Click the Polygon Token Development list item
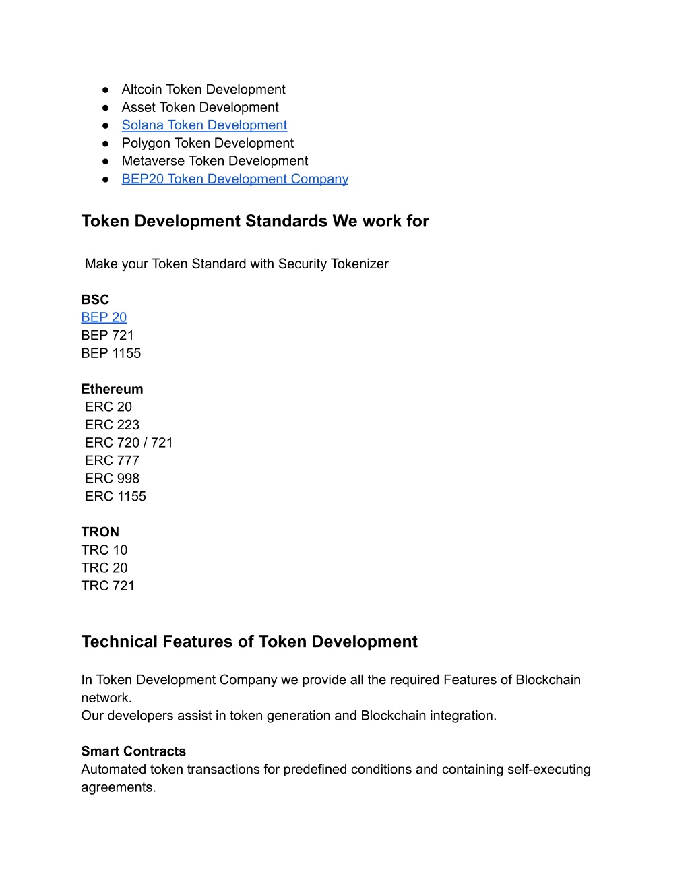690x893 pixels. [x=208, y=144]
